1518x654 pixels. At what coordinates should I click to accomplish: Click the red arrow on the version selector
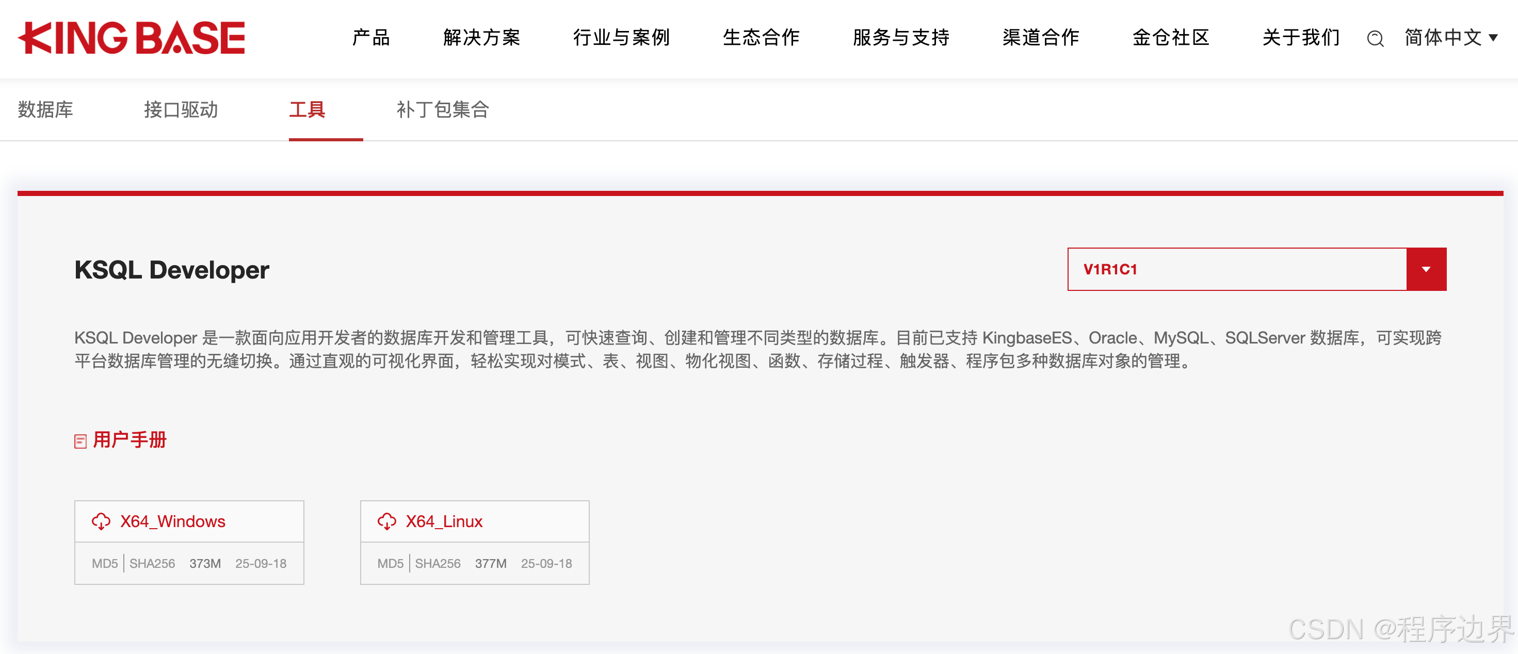click(x=1426, y=269)
